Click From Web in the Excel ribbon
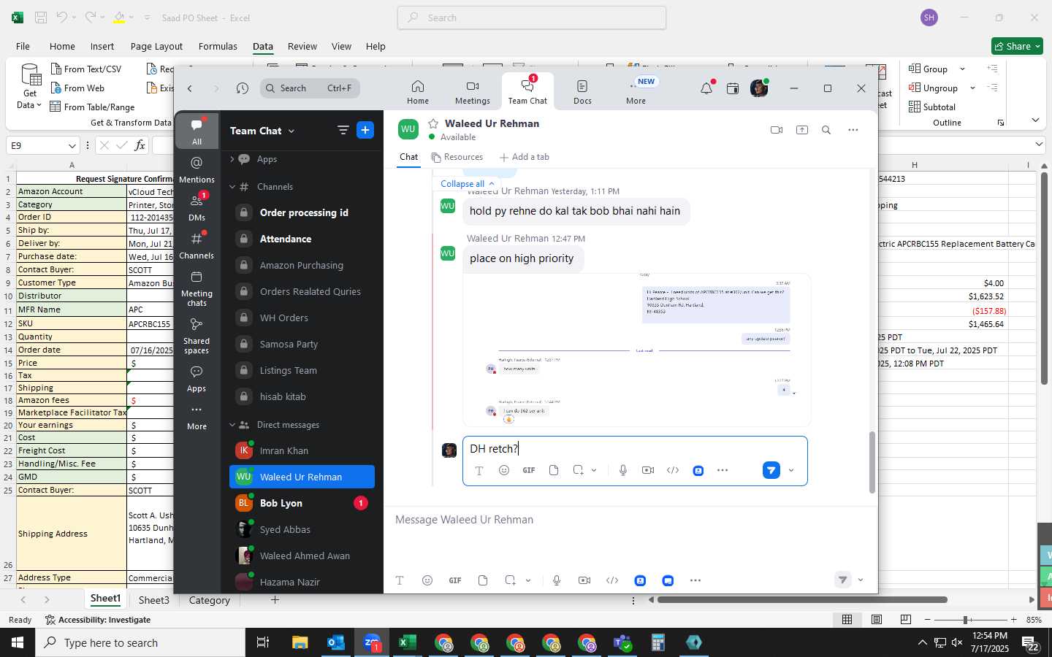 tap(77, 88)
